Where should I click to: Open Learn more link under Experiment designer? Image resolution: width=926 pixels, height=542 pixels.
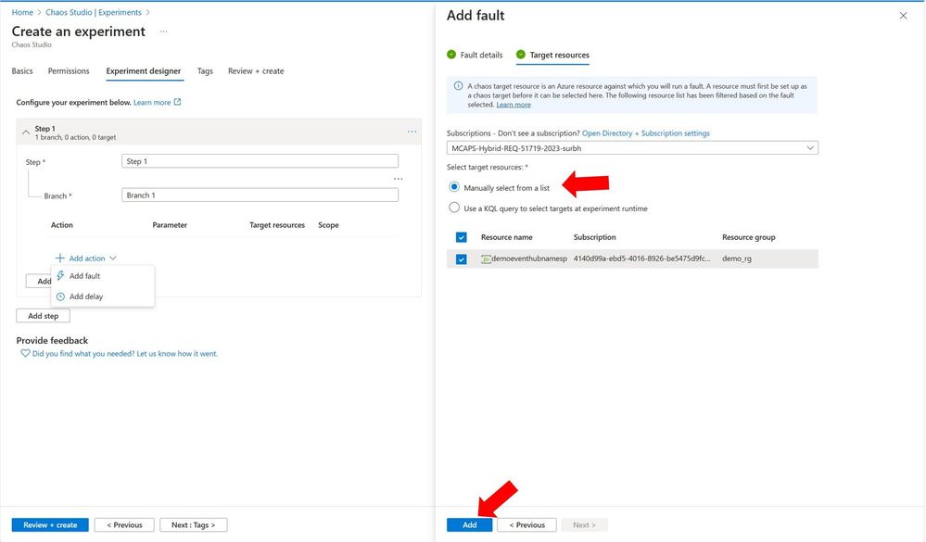152,102
